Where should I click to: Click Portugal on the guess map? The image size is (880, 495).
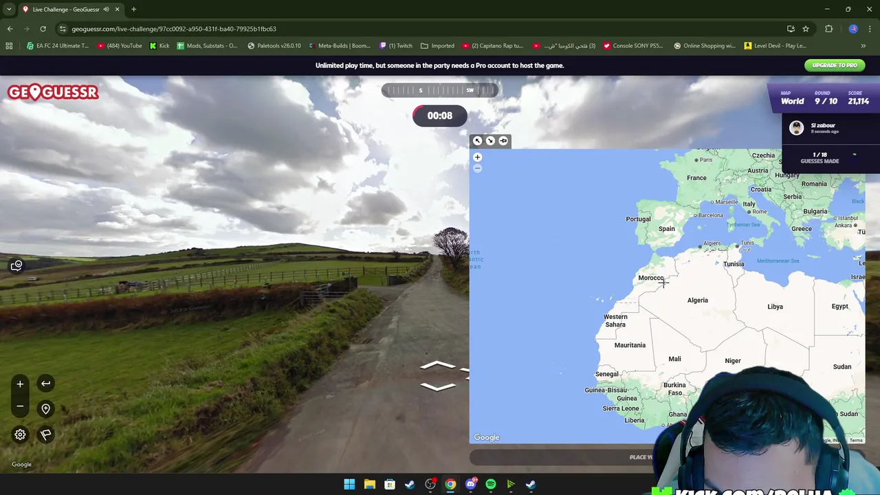(638, 219)
